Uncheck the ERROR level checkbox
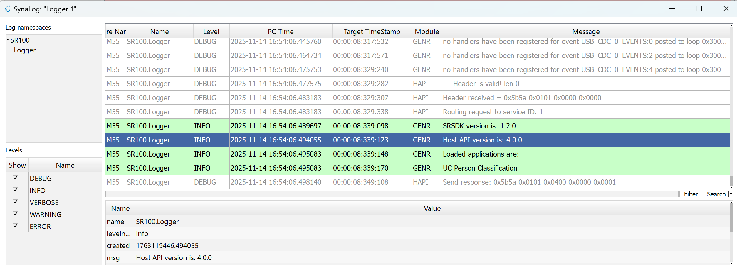The image size is (737, 270). pos(16,226)
